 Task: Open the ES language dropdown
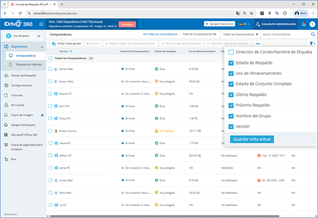[244, 24]
